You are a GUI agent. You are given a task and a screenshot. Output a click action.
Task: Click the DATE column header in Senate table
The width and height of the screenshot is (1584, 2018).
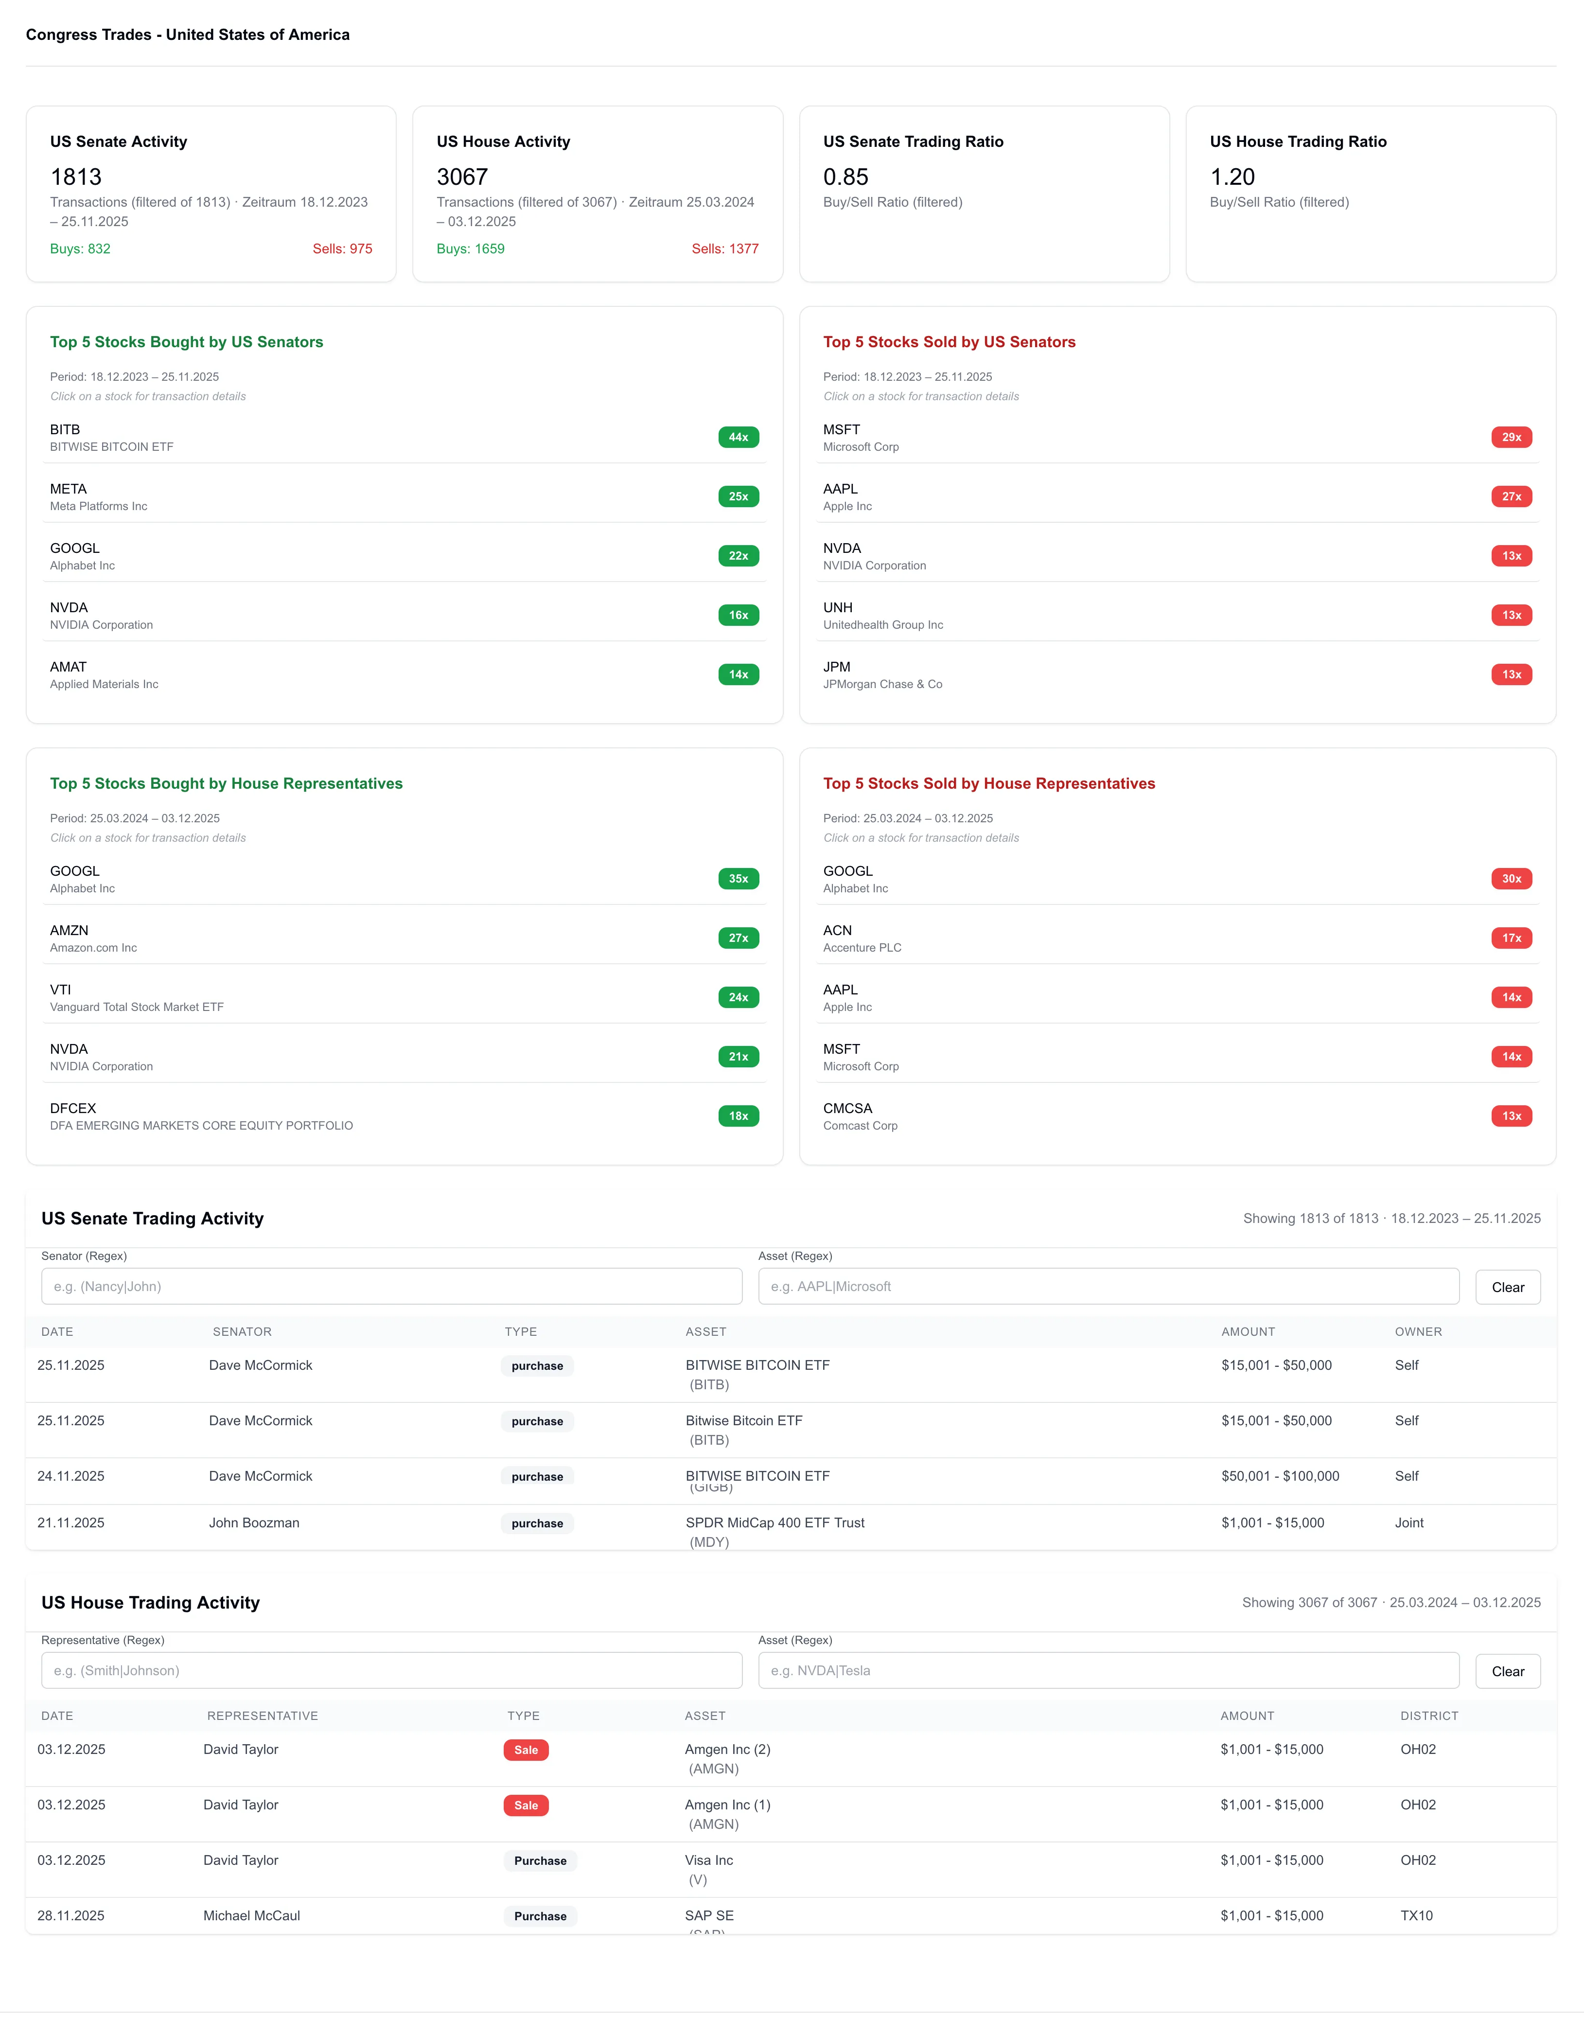[x=56, y=1332]
